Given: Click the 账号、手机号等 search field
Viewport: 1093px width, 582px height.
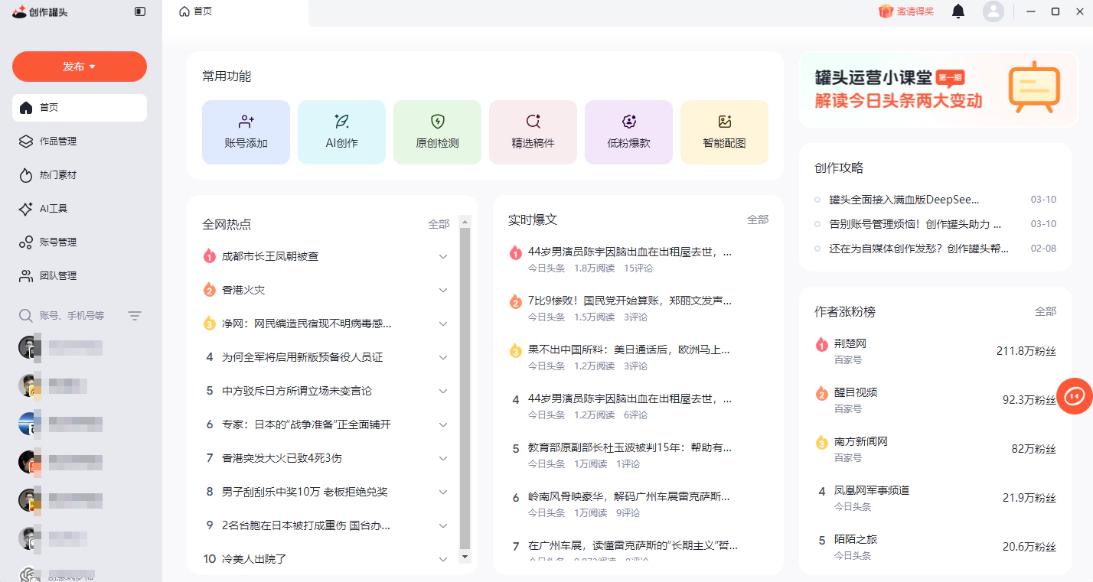Looking at the screenshot, I should (x=72, y=316).
